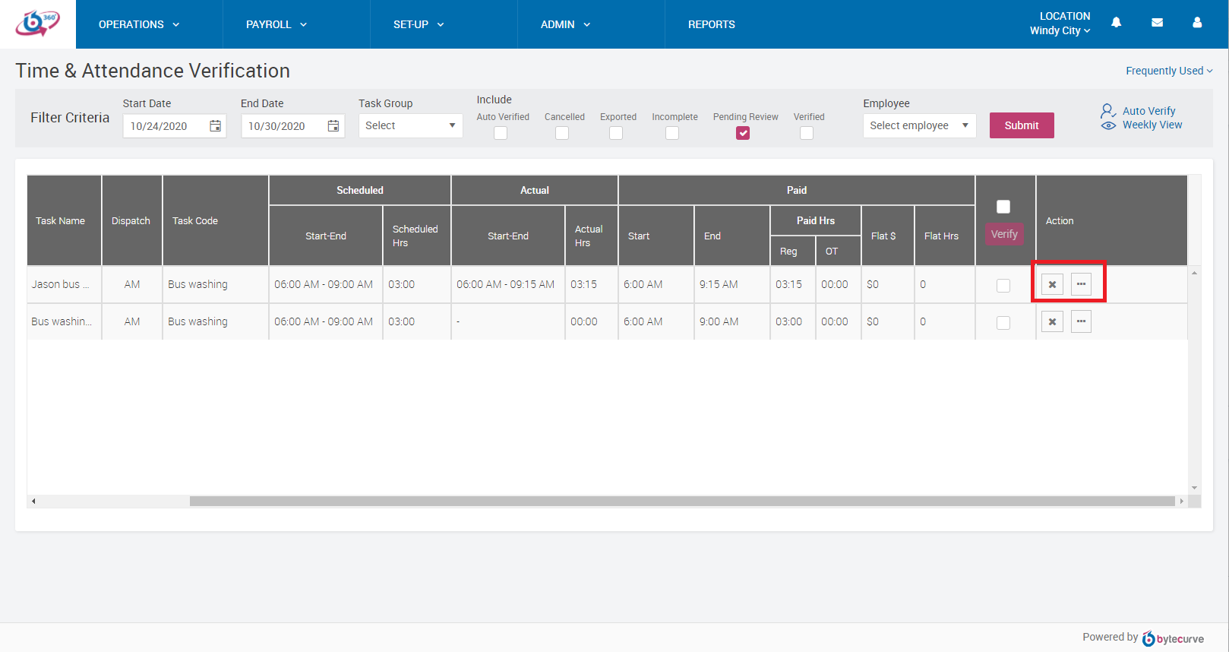Expand the Windy City location selector
The width and height of the screenshot is (1229, 652).
[1060, 30]
